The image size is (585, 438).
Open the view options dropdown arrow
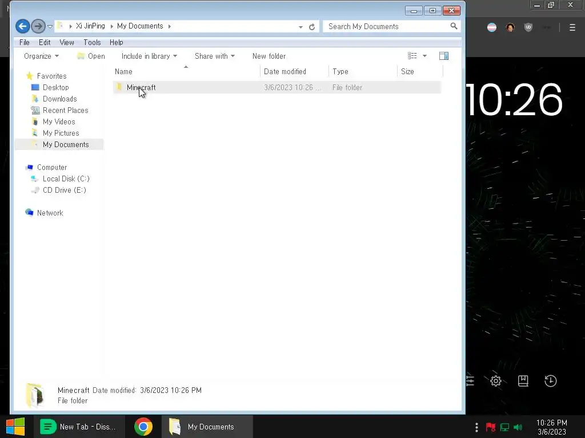424,56
